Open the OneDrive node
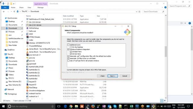The image size is (193, 109). [x=11, y=50]
